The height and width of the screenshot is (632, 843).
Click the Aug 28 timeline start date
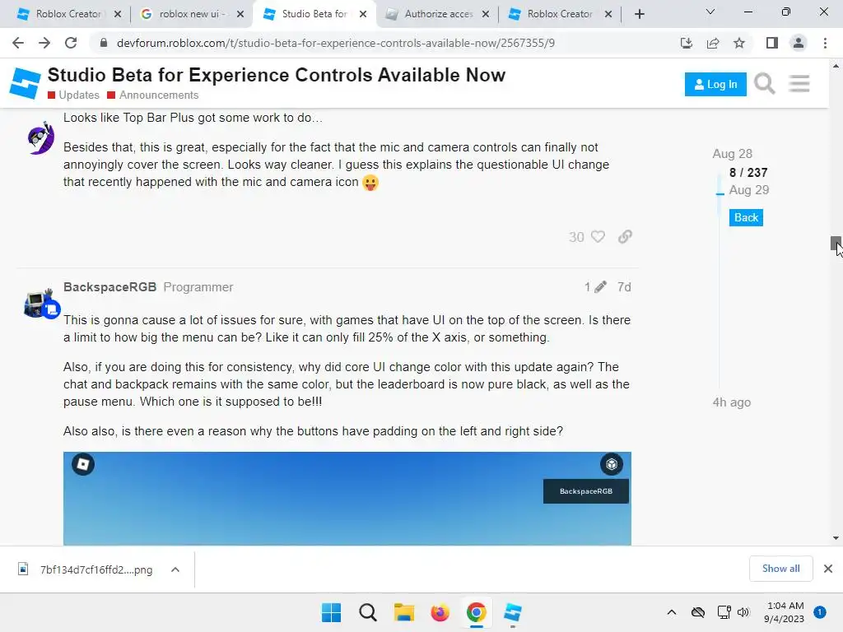[x=732, y=154]
